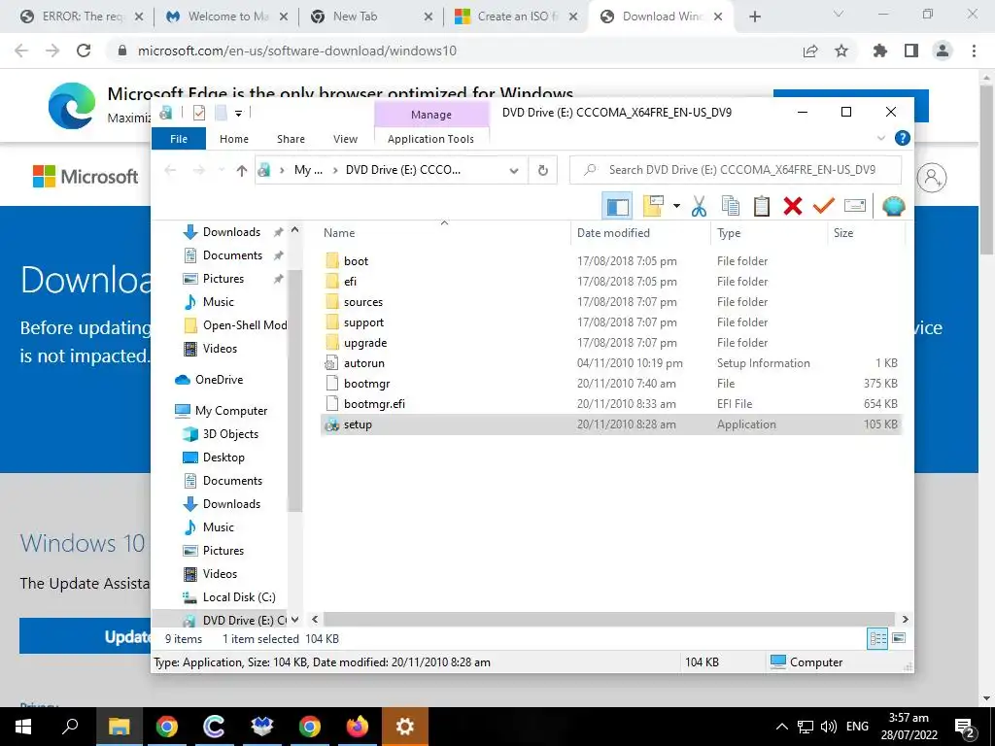Open the Application Tools tab
The width and height of the screenshot is (995, 746).
tap(430, 138)
